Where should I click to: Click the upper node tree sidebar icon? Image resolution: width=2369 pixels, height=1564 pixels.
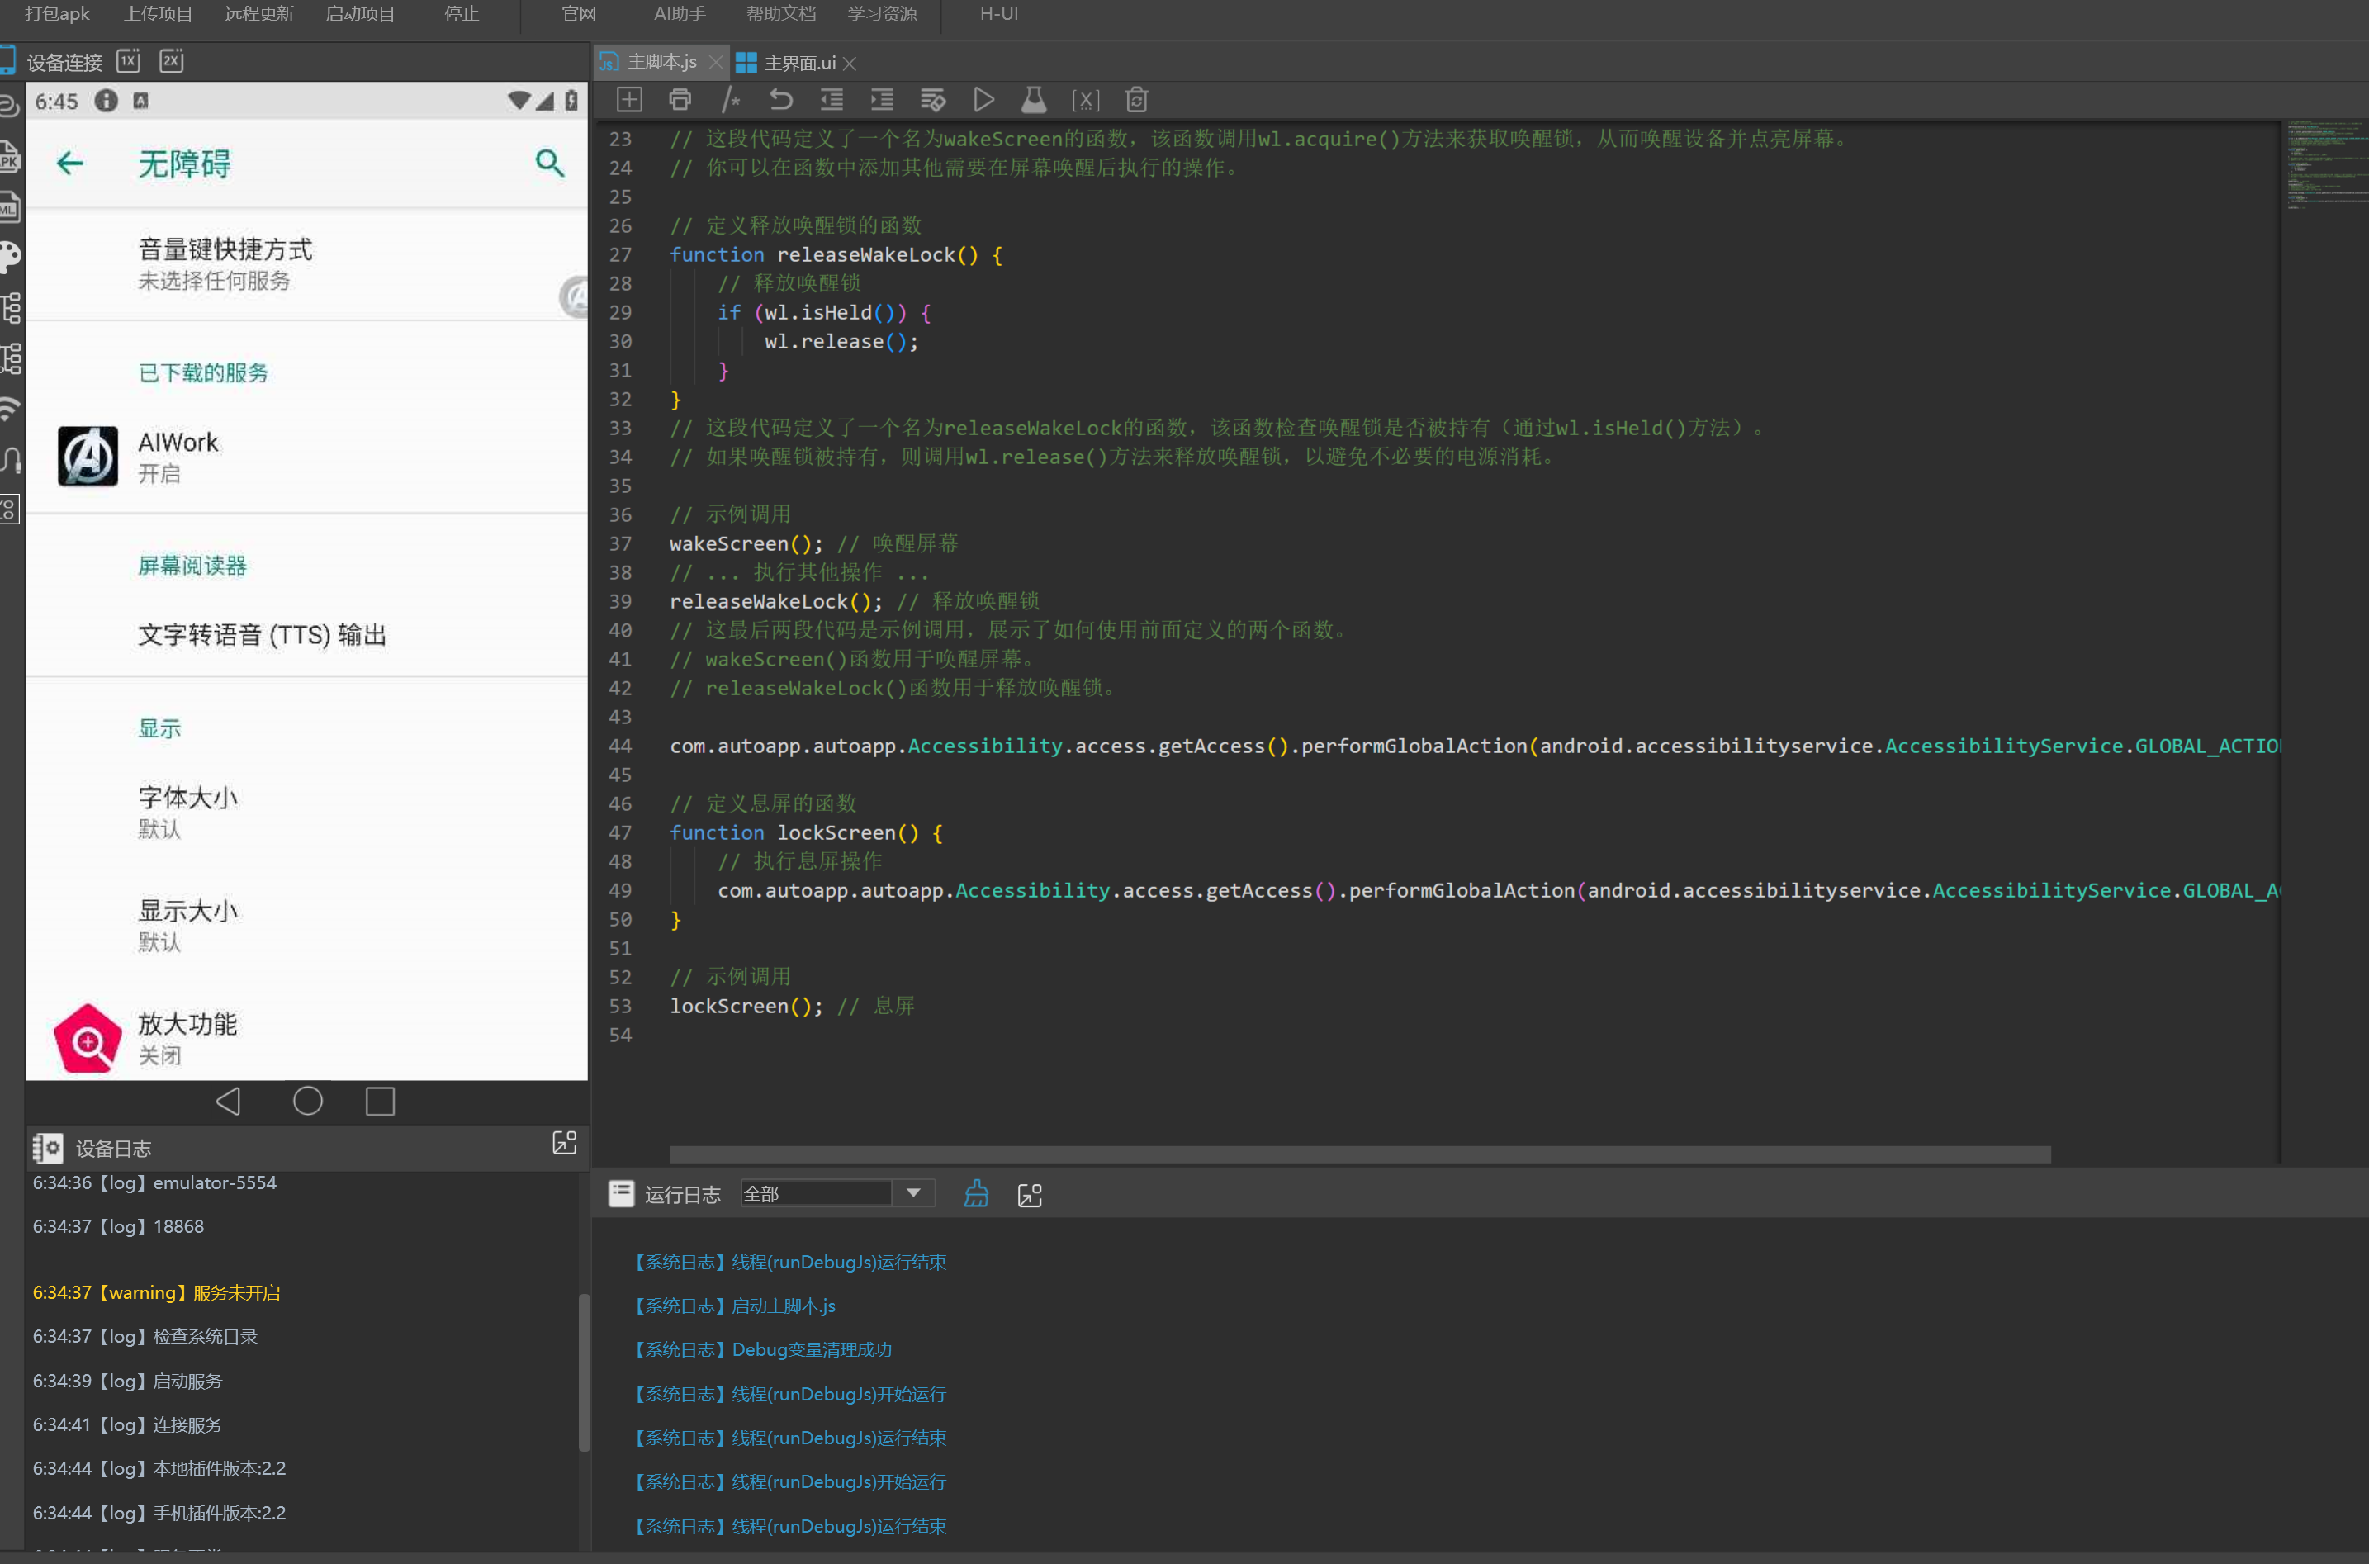point(11,307)
